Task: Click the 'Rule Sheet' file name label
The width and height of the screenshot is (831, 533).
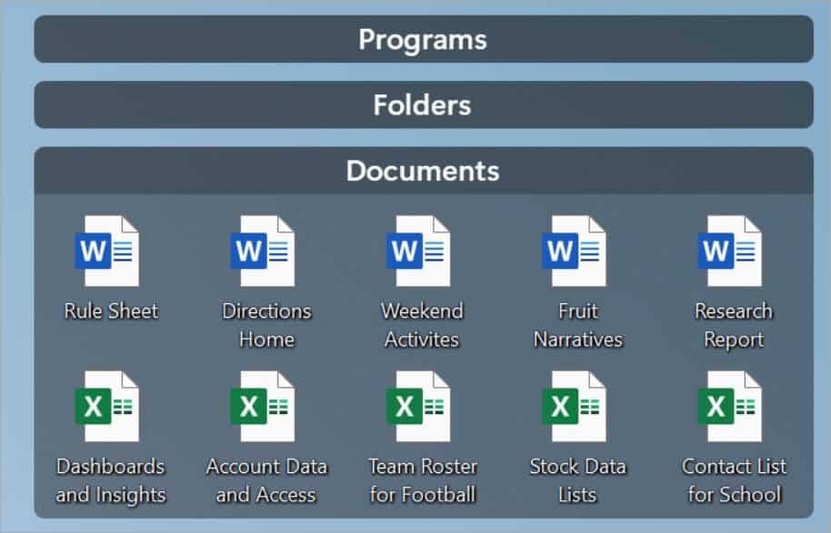Action: (111, 311)
